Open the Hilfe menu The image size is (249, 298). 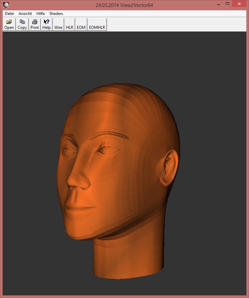pyautogui.click(x=41, y=14)
